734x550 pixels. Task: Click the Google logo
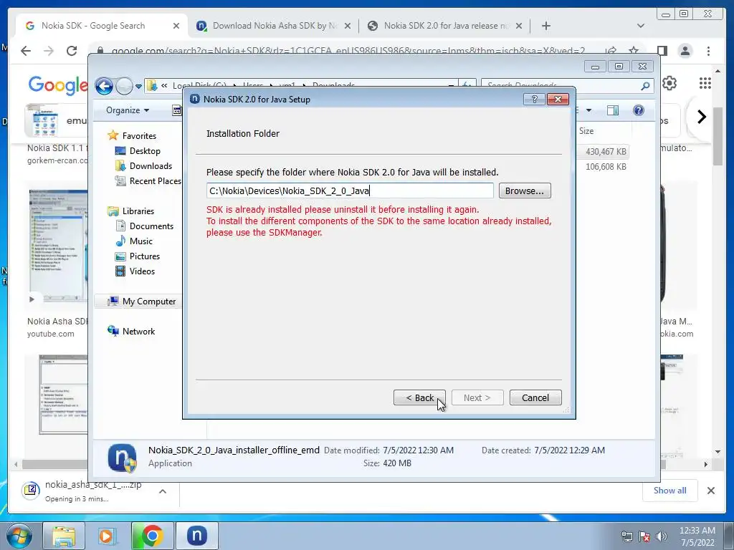click(x=58, y=85)
